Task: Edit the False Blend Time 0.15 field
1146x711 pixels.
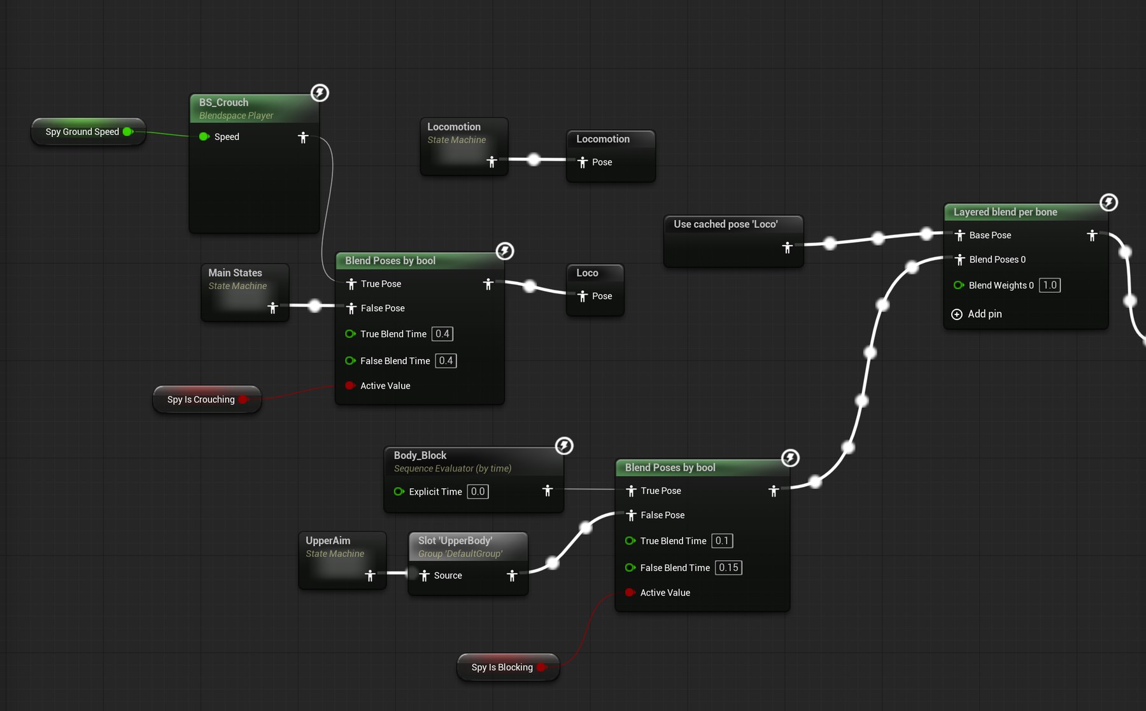Action: (x=728, y=568)
